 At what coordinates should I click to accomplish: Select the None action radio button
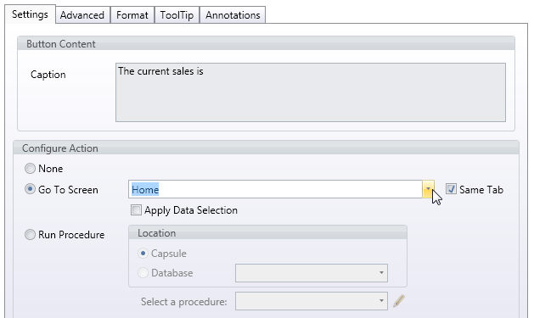pos(30,169)
